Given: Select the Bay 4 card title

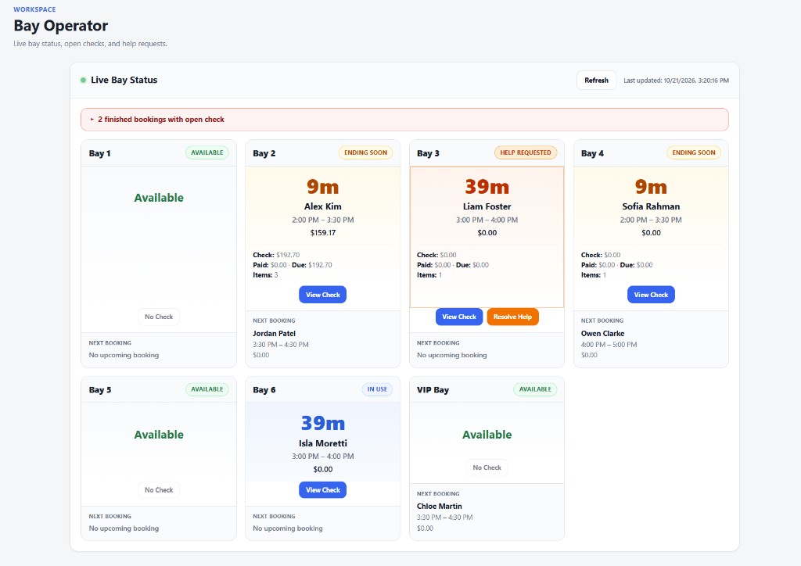Looking at the screenshot, I should coord(593,153).
